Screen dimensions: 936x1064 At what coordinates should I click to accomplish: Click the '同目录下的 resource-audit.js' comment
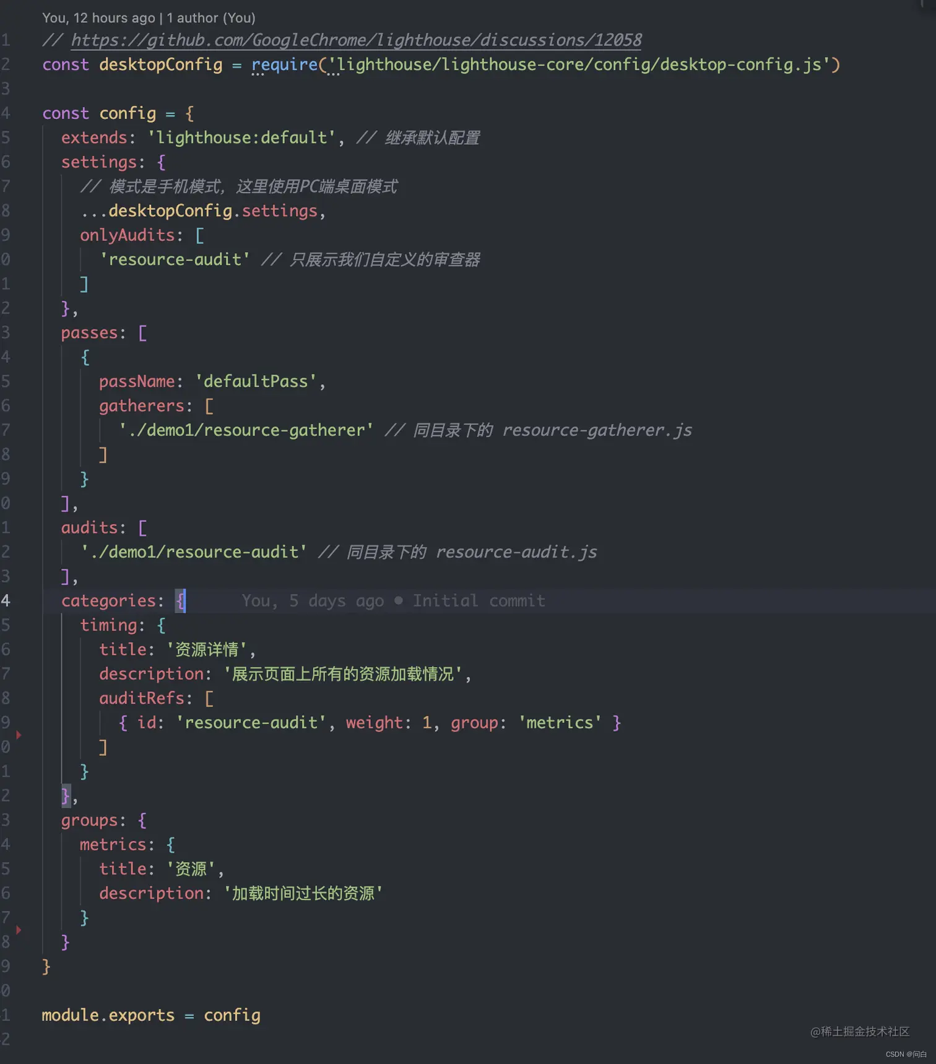point(457,552)
